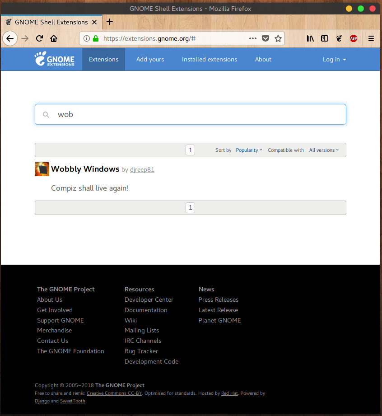Open the Log in dropdown
Viewport: 382px width, 416px height.
[x=334, y=60]
